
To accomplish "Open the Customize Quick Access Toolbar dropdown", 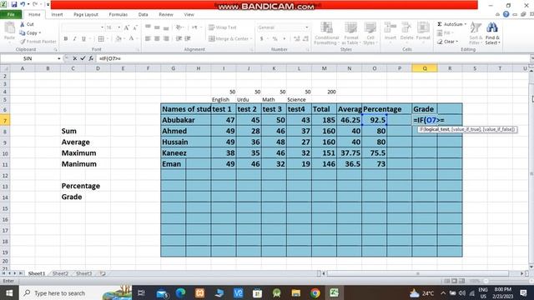I will (48, 4).
